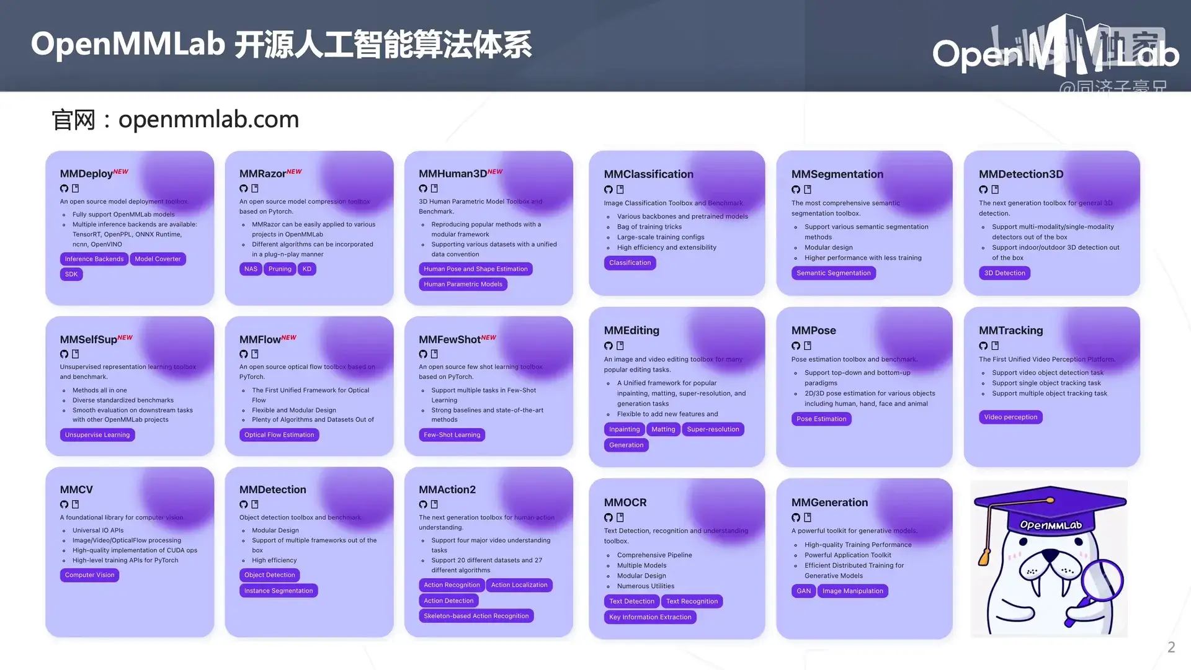Click the Text Recognition tag
The height and width of the screenshot is (670, 1191).
click(692, 602)
